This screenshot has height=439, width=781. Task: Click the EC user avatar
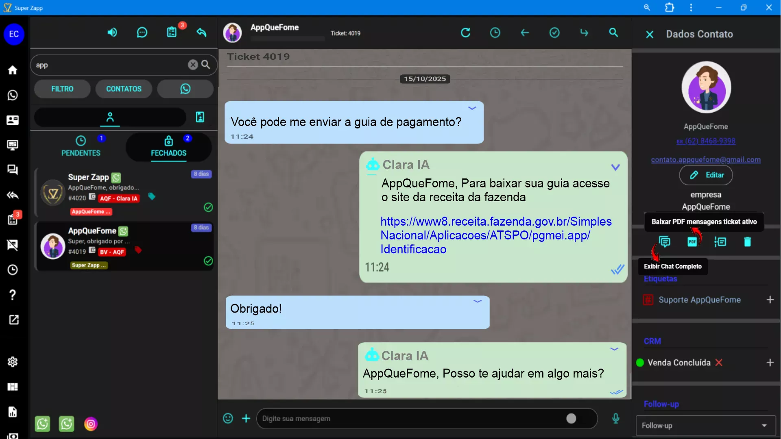[x=14, y=34]
